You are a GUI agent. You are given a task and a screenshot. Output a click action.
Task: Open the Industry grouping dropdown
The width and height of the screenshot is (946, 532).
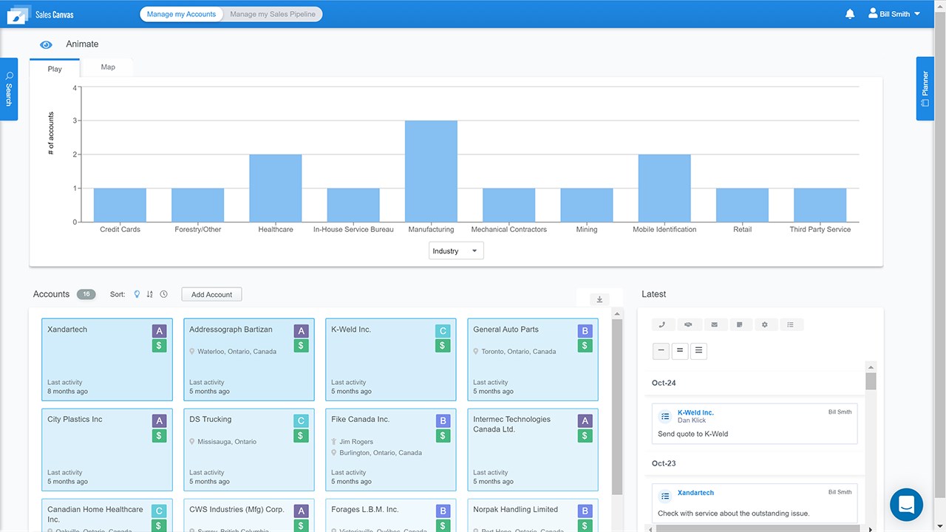click(x=456, y=251)
